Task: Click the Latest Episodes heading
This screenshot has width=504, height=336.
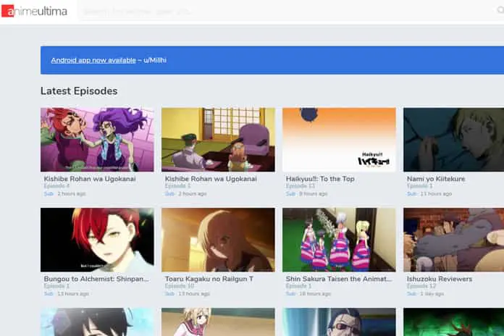Action: pyautogui.click(x=79, y=91)
